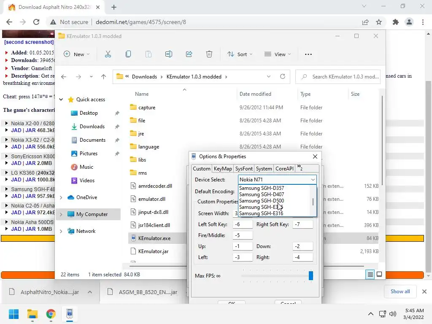The image size is (432, 324).
Task: Switch to the System tab
Action: [x=264, y=169]
